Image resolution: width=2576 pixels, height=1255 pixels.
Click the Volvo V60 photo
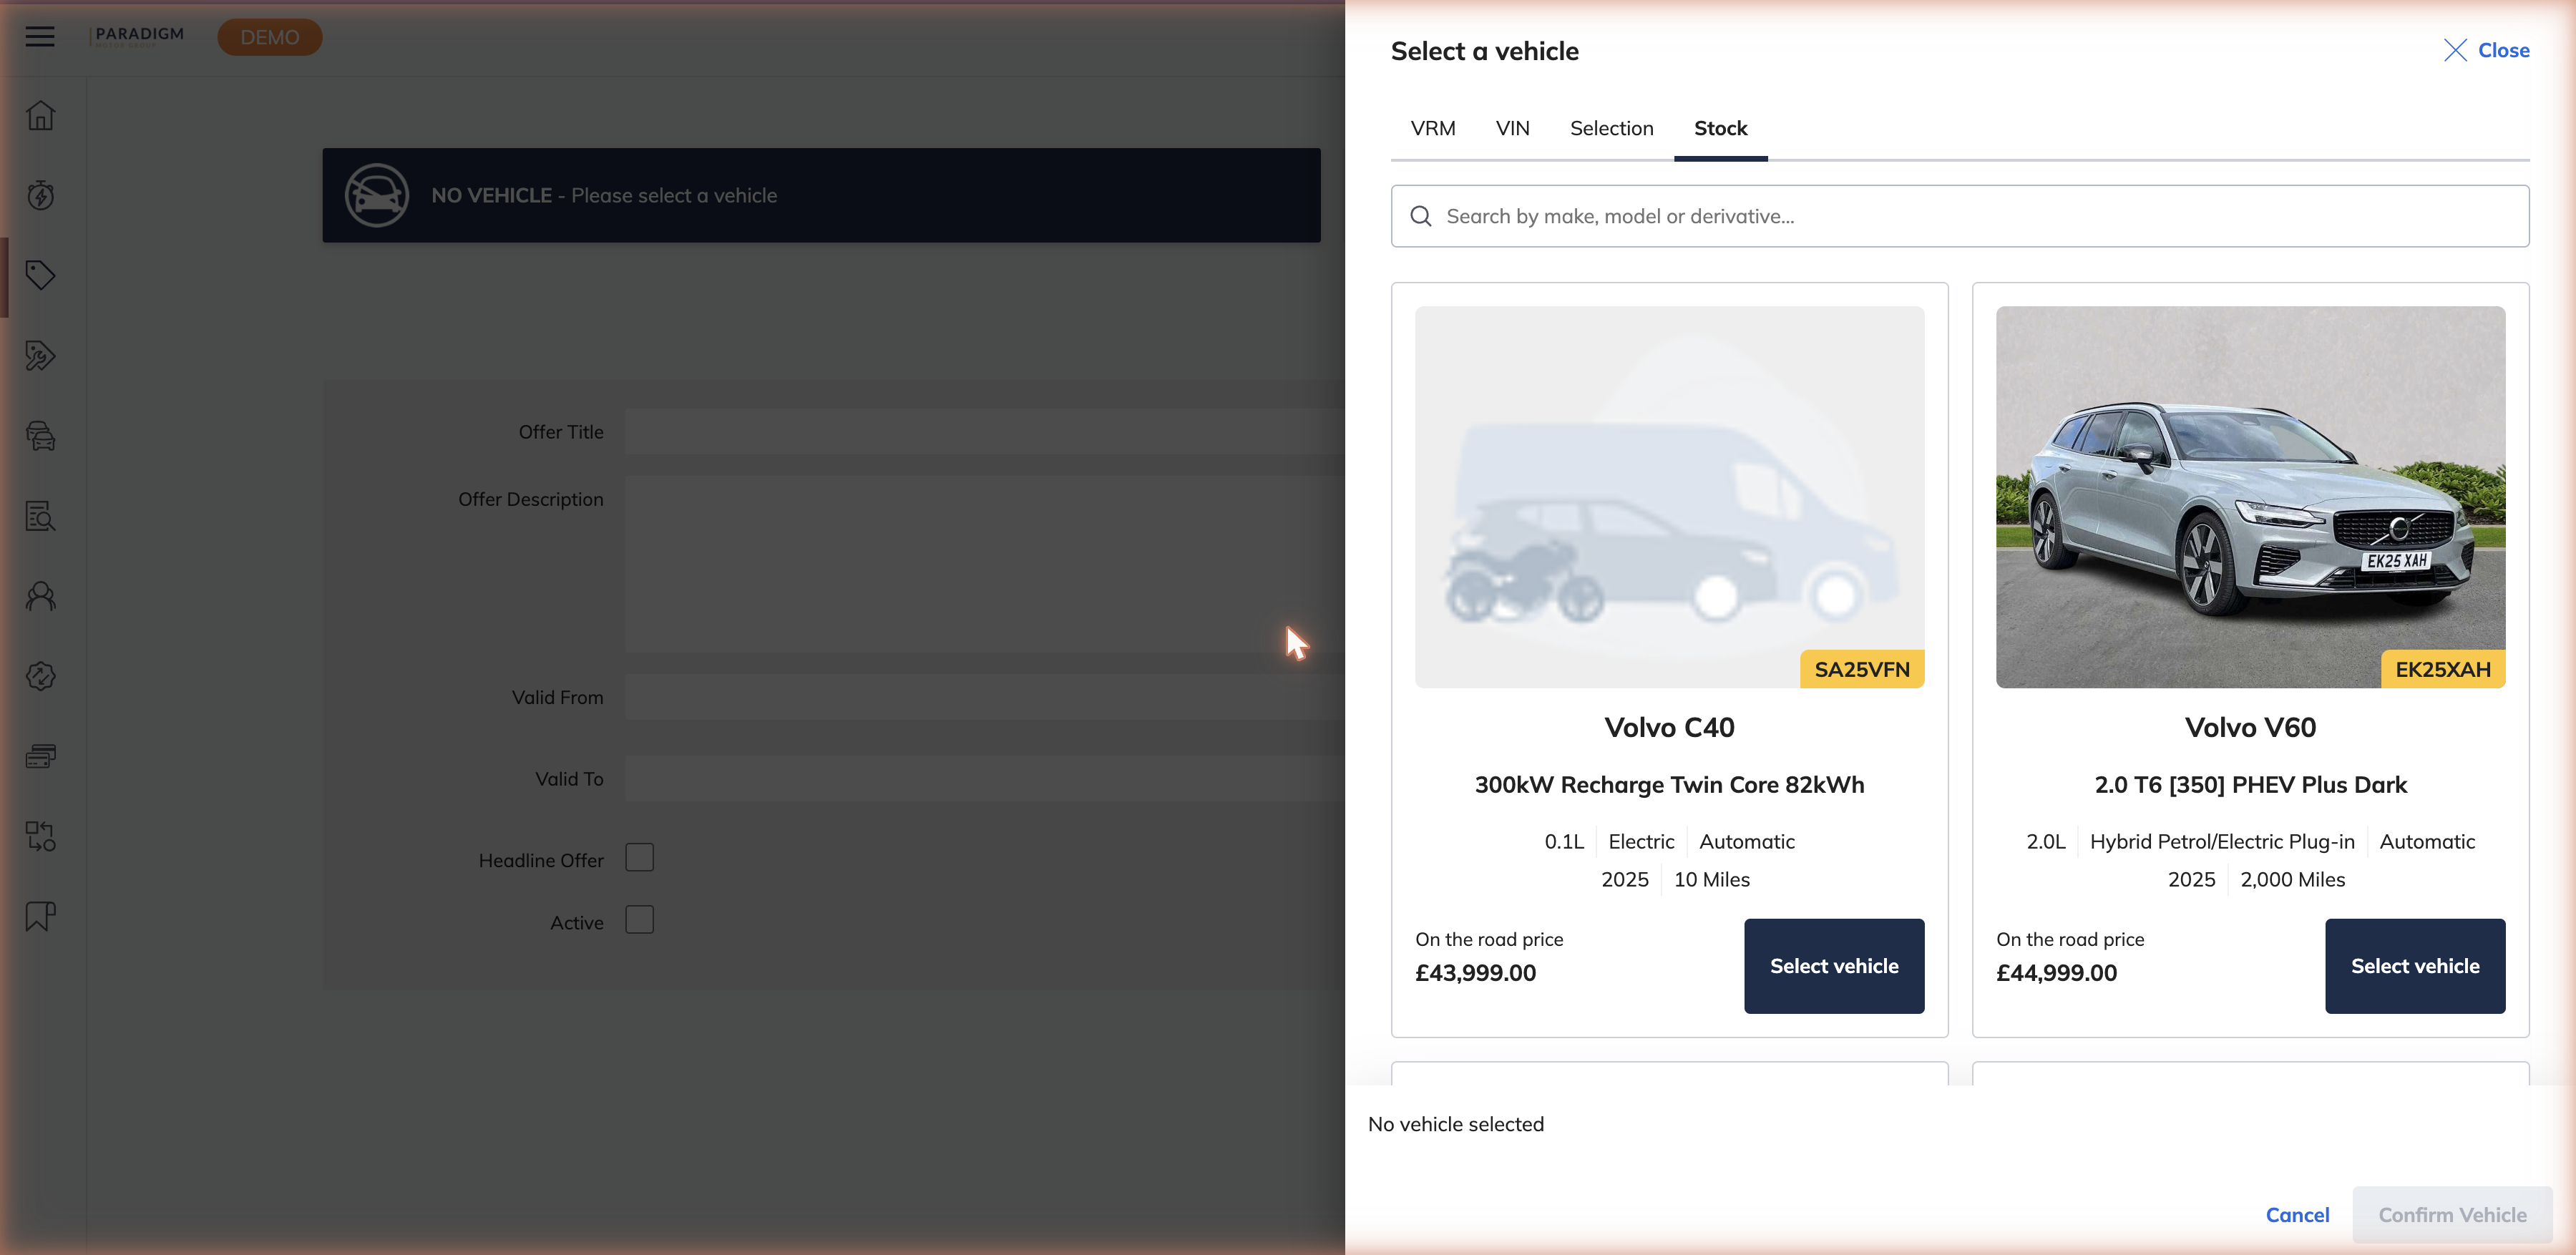click(2250, 497)
